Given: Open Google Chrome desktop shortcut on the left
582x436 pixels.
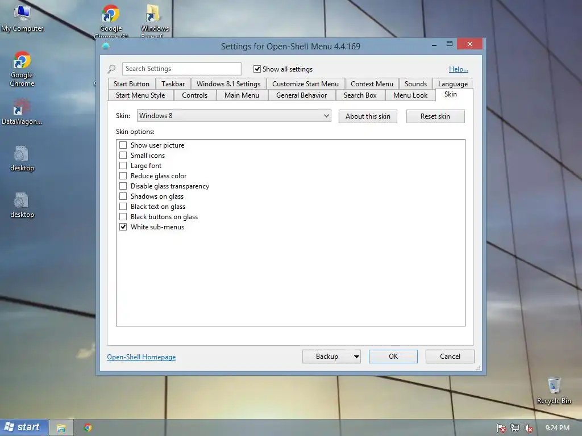Looking at the screenshot, I should [22, 69].
